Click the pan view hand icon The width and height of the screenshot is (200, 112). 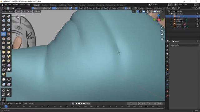(162, 30)
